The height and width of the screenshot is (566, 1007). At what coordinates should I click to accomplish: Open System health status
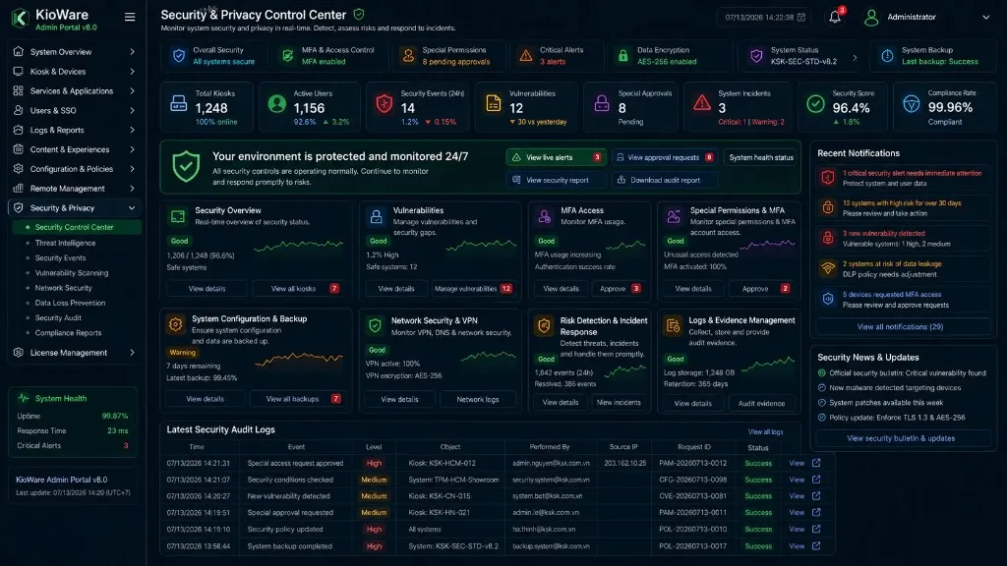pyautogui.click(x=761, y=157)
